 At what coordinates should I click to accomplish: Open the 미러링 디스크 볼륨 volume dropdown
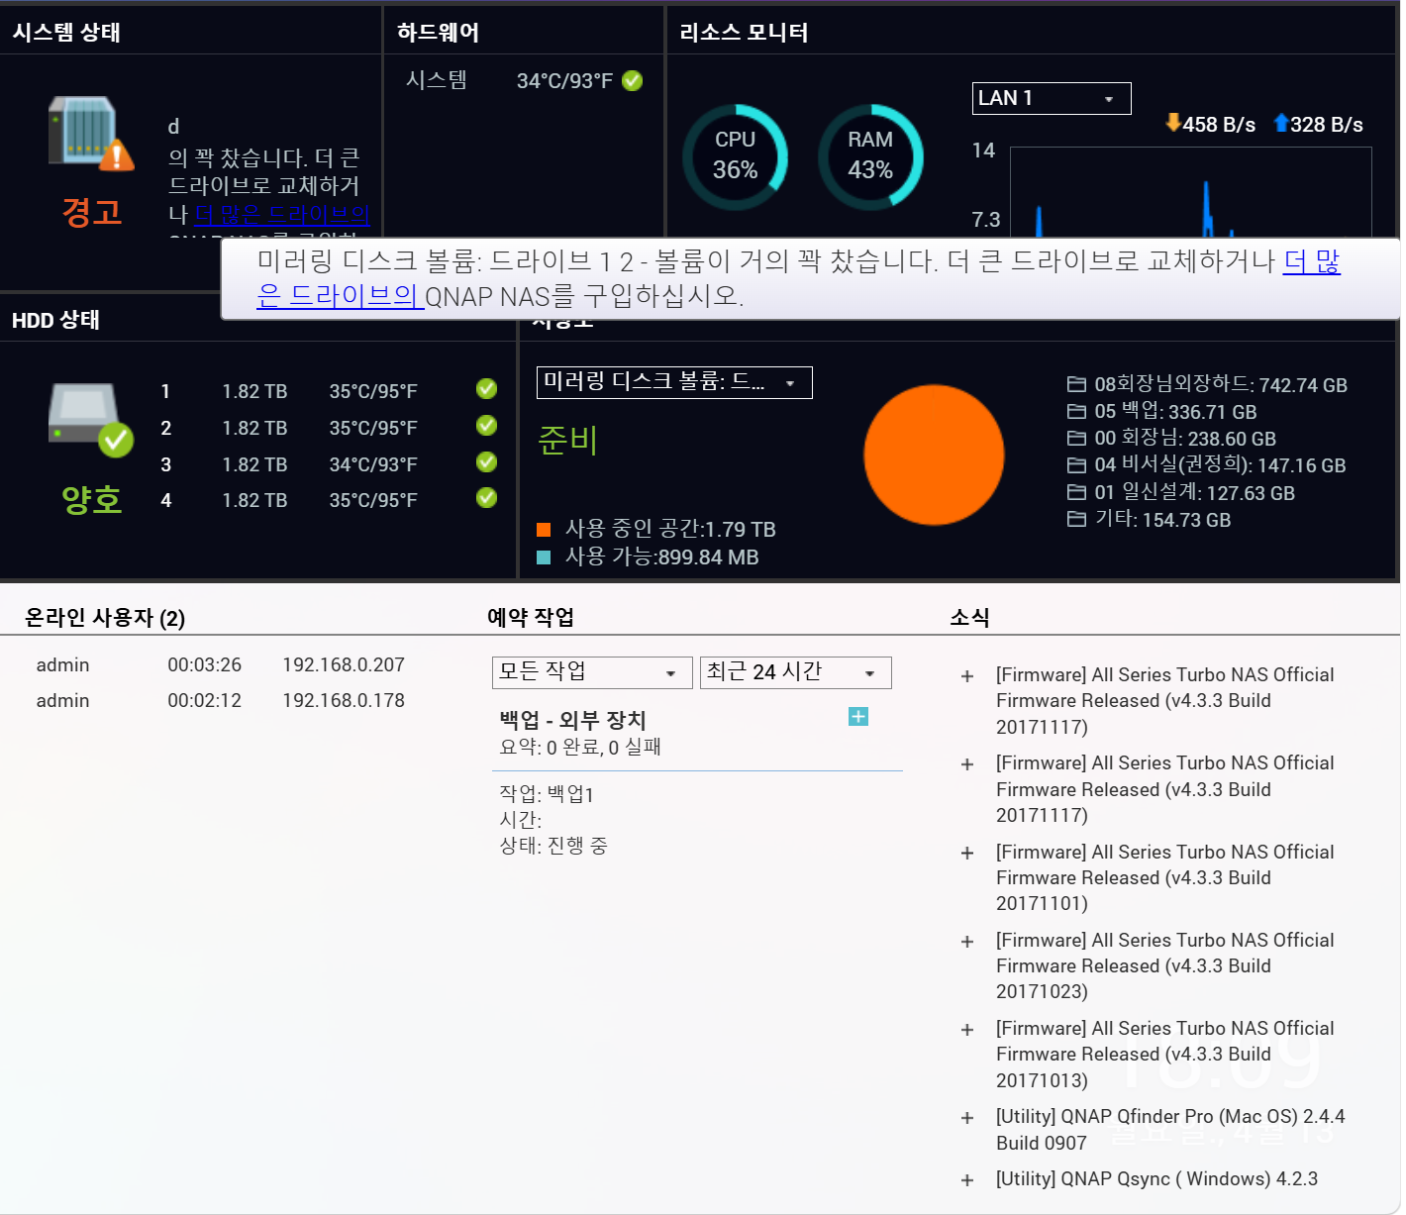(x=674, y=382)
